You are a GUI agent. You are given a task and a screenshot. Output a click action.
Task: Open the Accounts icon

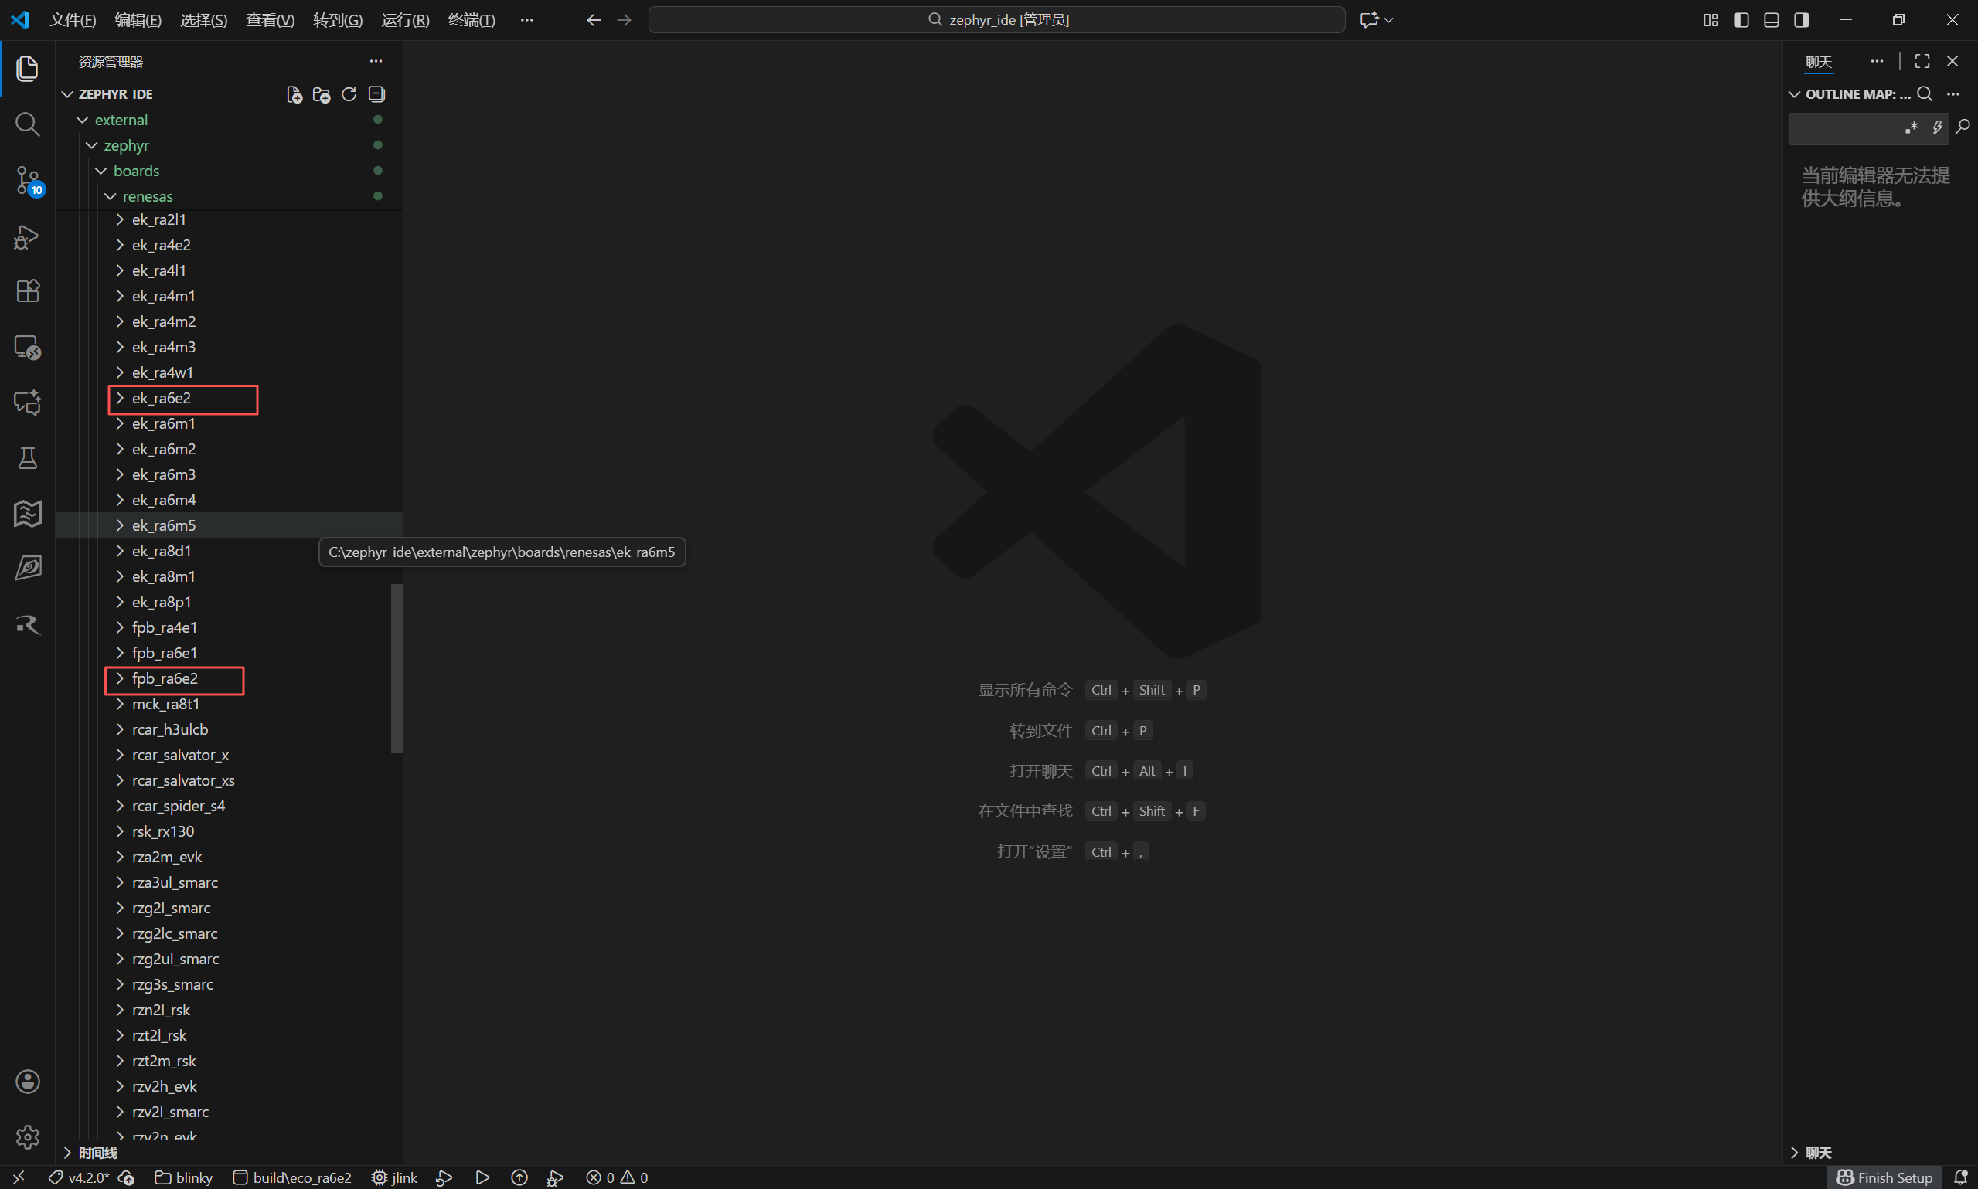27,1082
